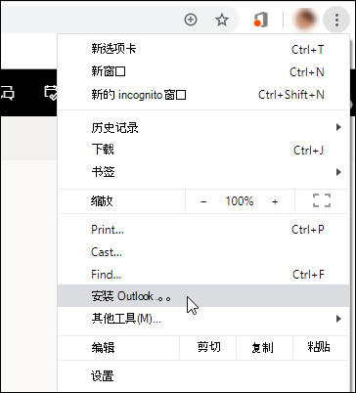
Task: Open a new window (新窗口)
Action: (203, 71)
